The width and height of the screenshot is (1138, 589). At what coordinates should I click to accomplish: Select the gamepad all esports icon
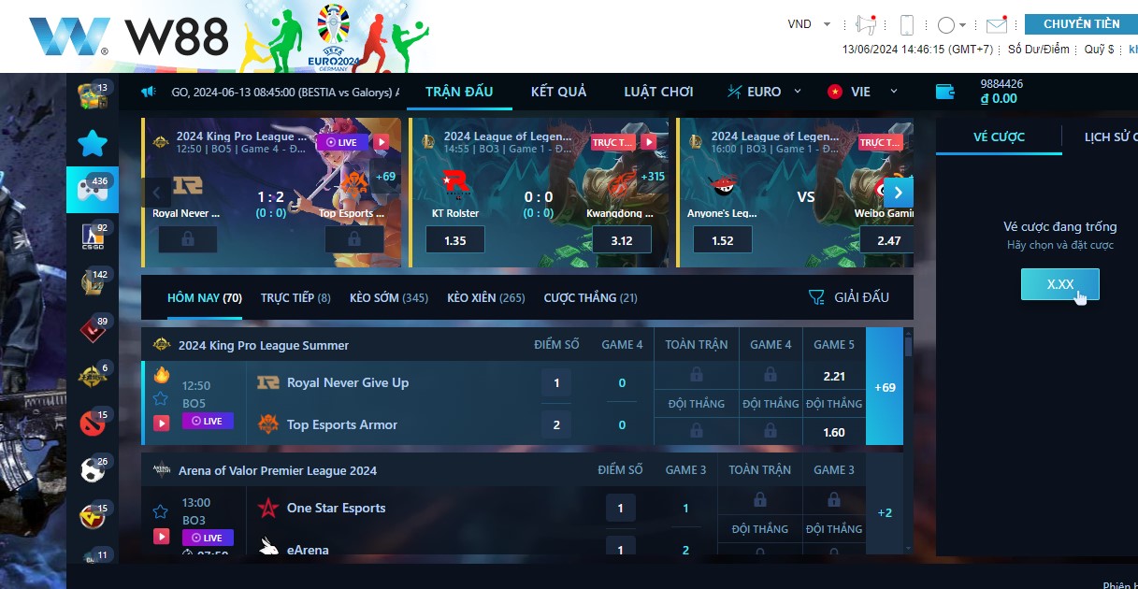tap(93, 190)
